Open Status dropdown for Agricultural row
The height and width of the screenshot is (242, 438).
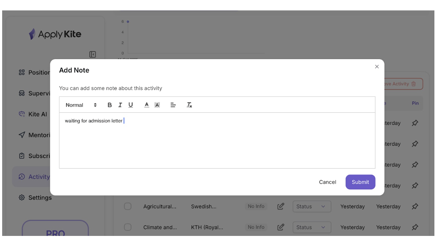311,207
